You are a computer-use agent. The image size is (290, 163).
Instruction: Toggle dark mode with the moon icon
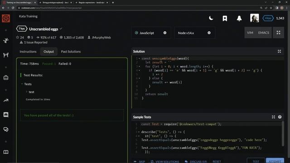point(211,18)
